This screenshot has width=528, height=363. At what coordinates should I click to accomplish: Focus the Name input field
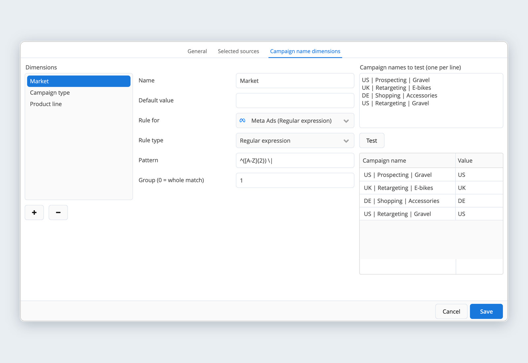coord(295,81)
